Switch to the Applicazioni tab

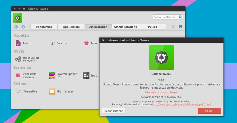tap(71, 27)
